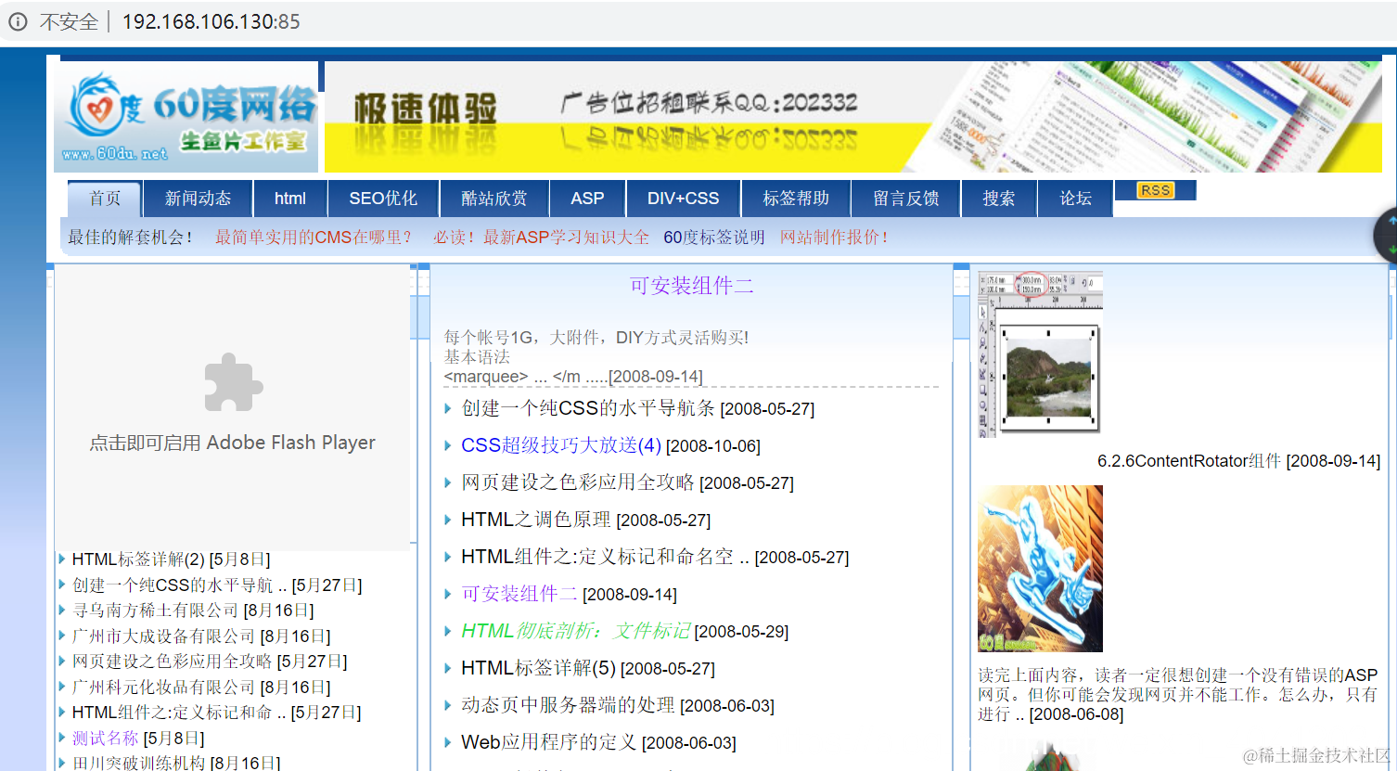This screenshot has width=1397, height=771.
Task: Open the HTML之调色原理 article
Action: 536,520
